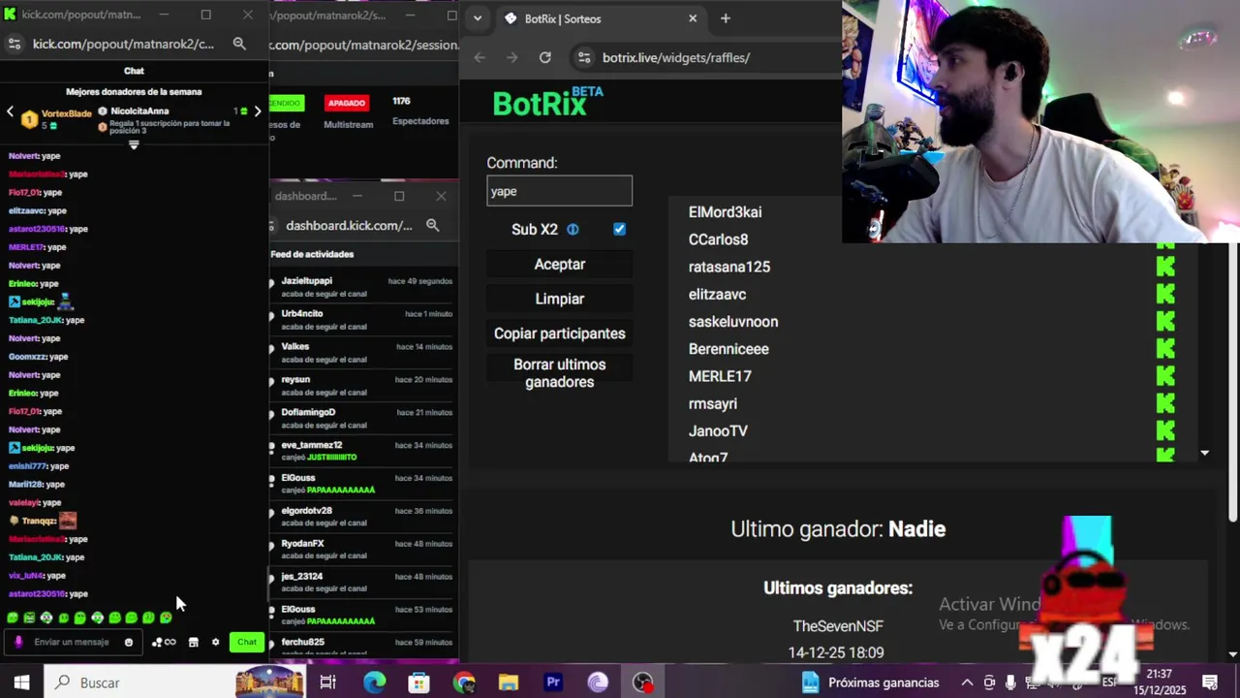Click zoom magnifier in dashboard.kick.com window
The image size is (1240, 698).
433,225
